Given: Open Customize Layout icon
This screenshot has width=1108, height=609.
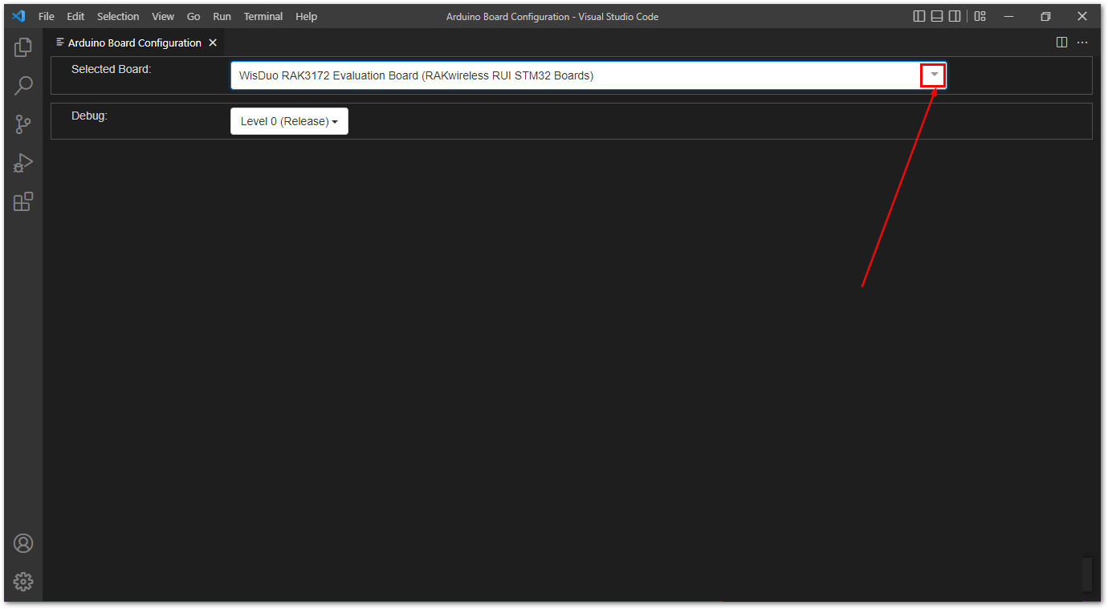Looking at the screenshot, I should click(x=980, y=16).
